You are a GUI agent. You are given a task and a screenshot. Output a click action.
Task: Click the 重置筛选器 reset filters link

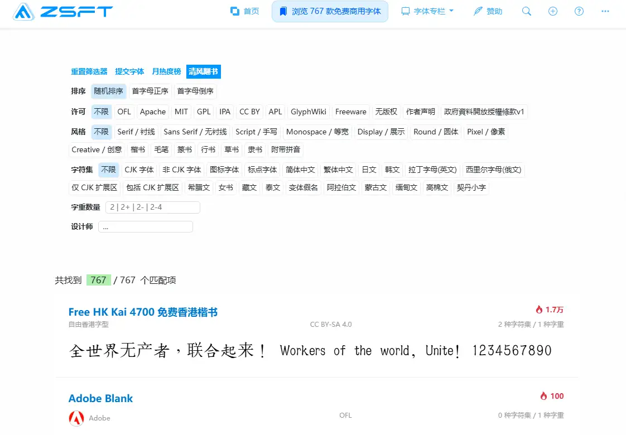pos(89,71)
